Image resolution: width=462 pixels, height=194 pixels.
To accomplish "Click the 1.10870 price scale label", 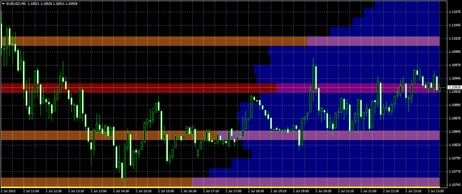I will click(454, 118).
